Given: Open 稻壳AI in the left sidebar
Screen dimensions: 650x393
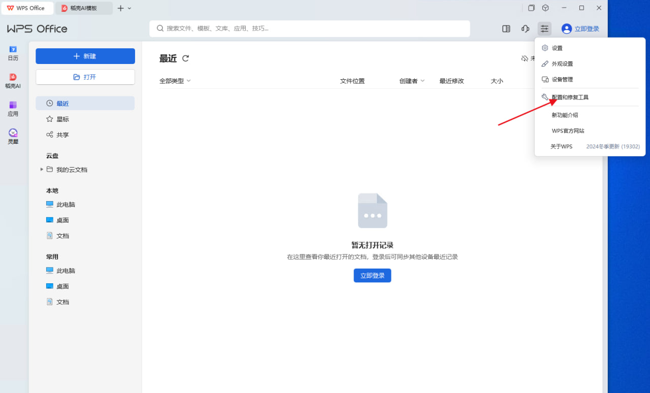Looking at the screenshot, I should point(13,81).
